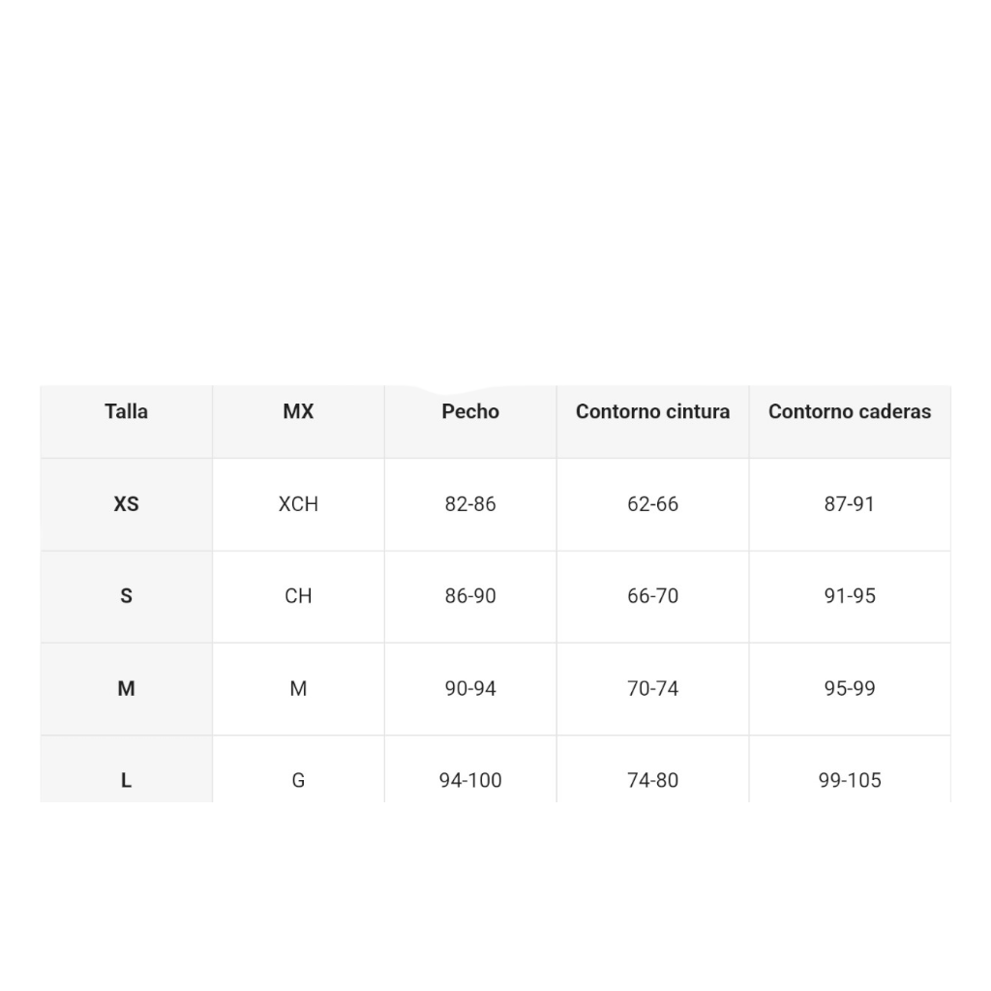Select the G Mexican size cell
The height and width of the screenshot is (991, 991).
coord(298,781)
